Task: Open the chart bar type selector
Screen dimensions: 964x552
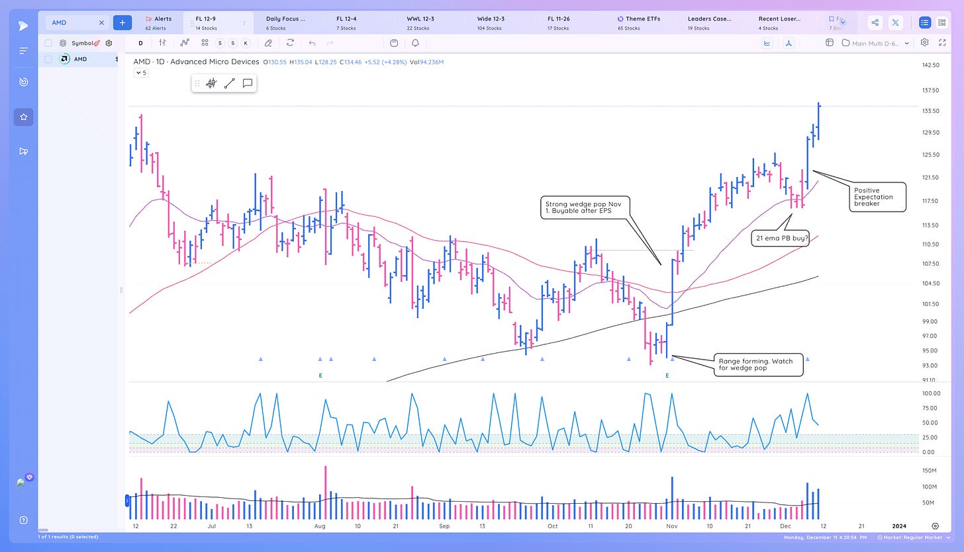Action: tap(162, 43)
